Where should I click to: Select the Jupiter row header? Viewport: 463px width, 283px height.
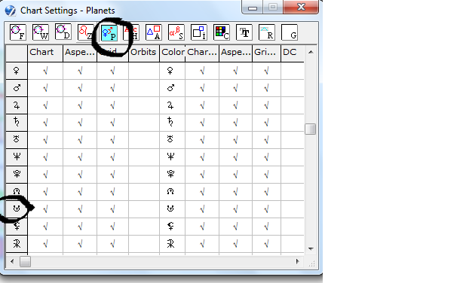coord(17,105)
